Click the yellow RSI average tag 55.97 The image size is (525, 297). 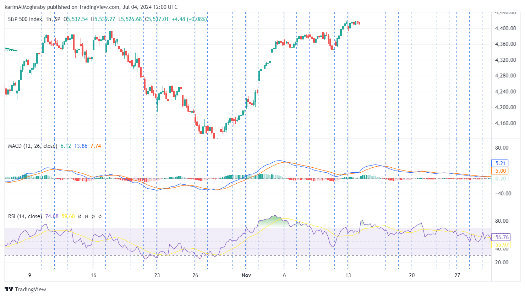[501, 245]
